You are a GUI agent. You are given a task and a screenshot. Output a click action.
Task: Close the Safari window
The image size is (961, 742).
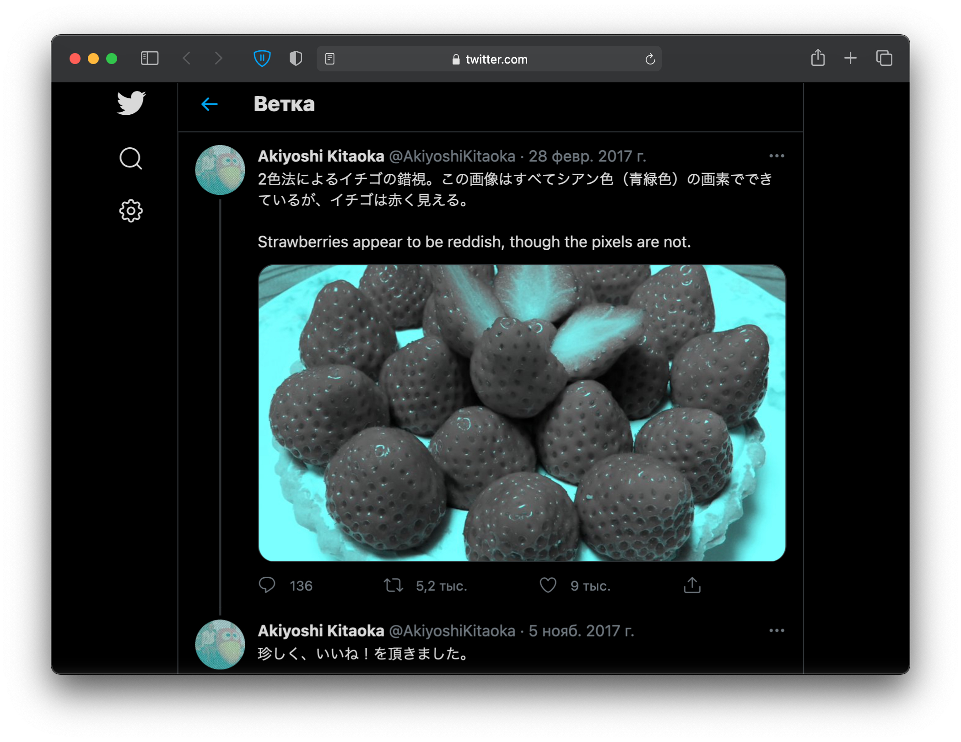[75, 59]
